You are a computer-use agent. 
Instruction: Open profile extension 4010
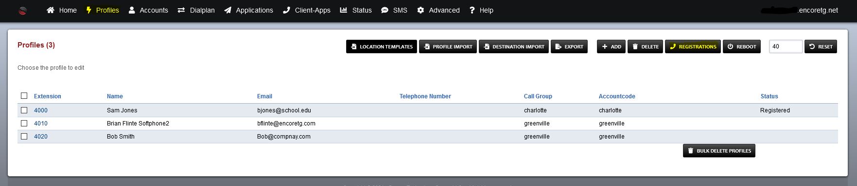click(x=41, y=124)
